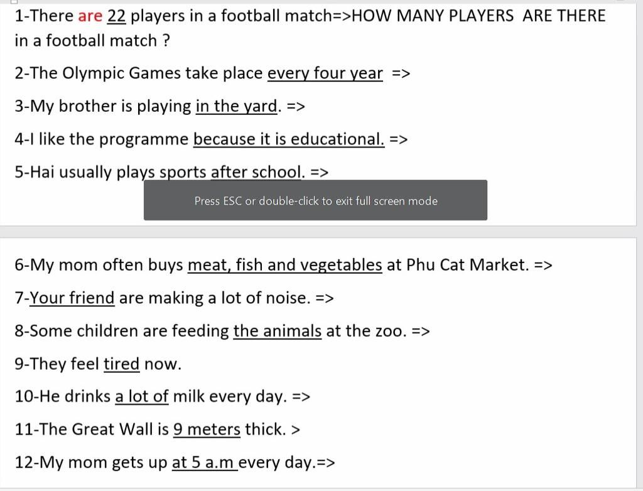Click underlined "9 meters" in sentence 11
Screen dimensions: 643x491
207,429
